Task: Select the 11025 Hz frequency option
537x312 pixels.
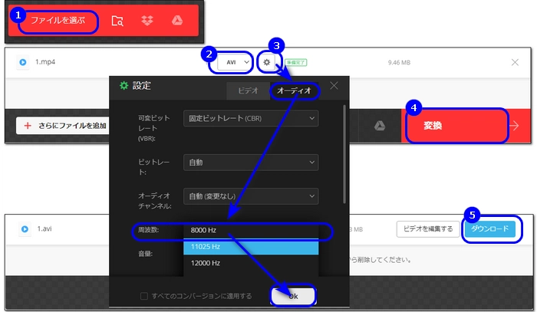Action: (251, 247)
